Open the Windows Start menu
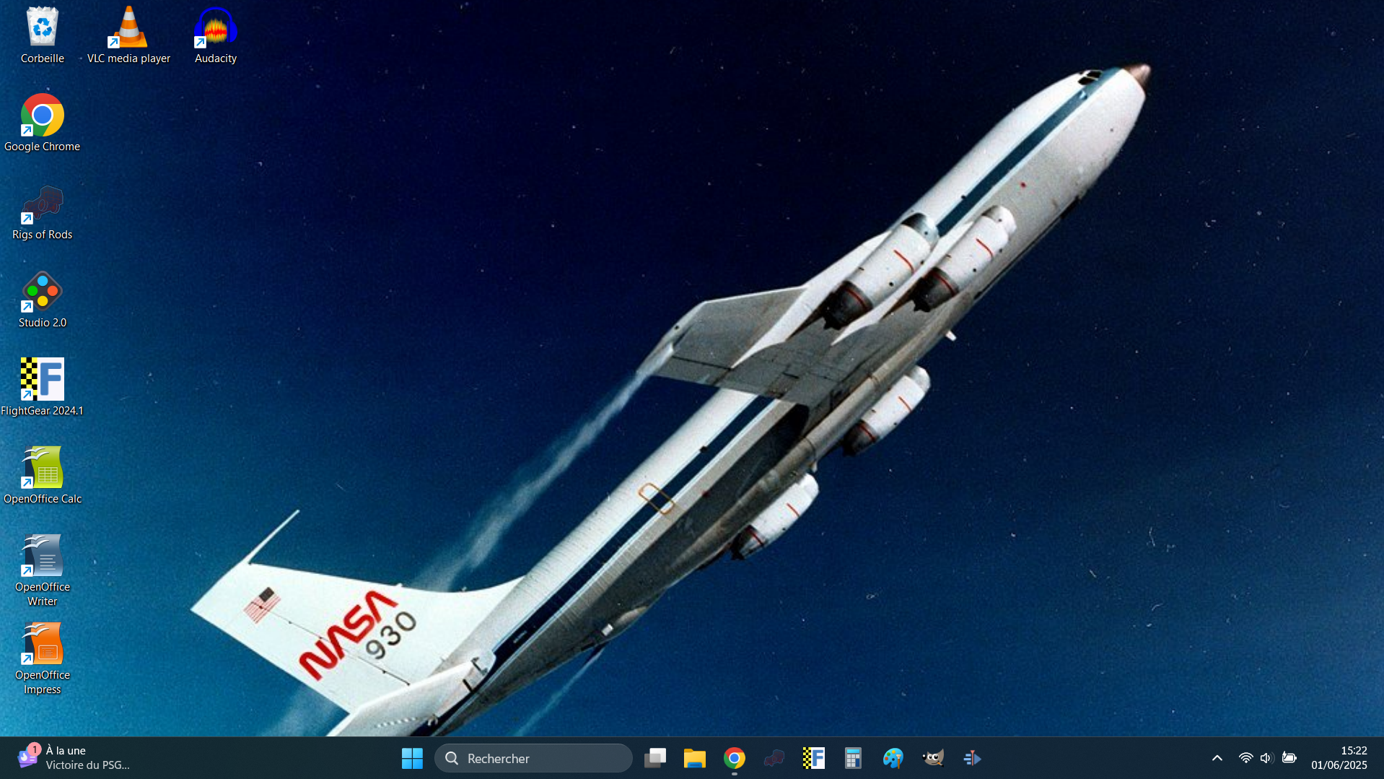 [x=412, y=758]
